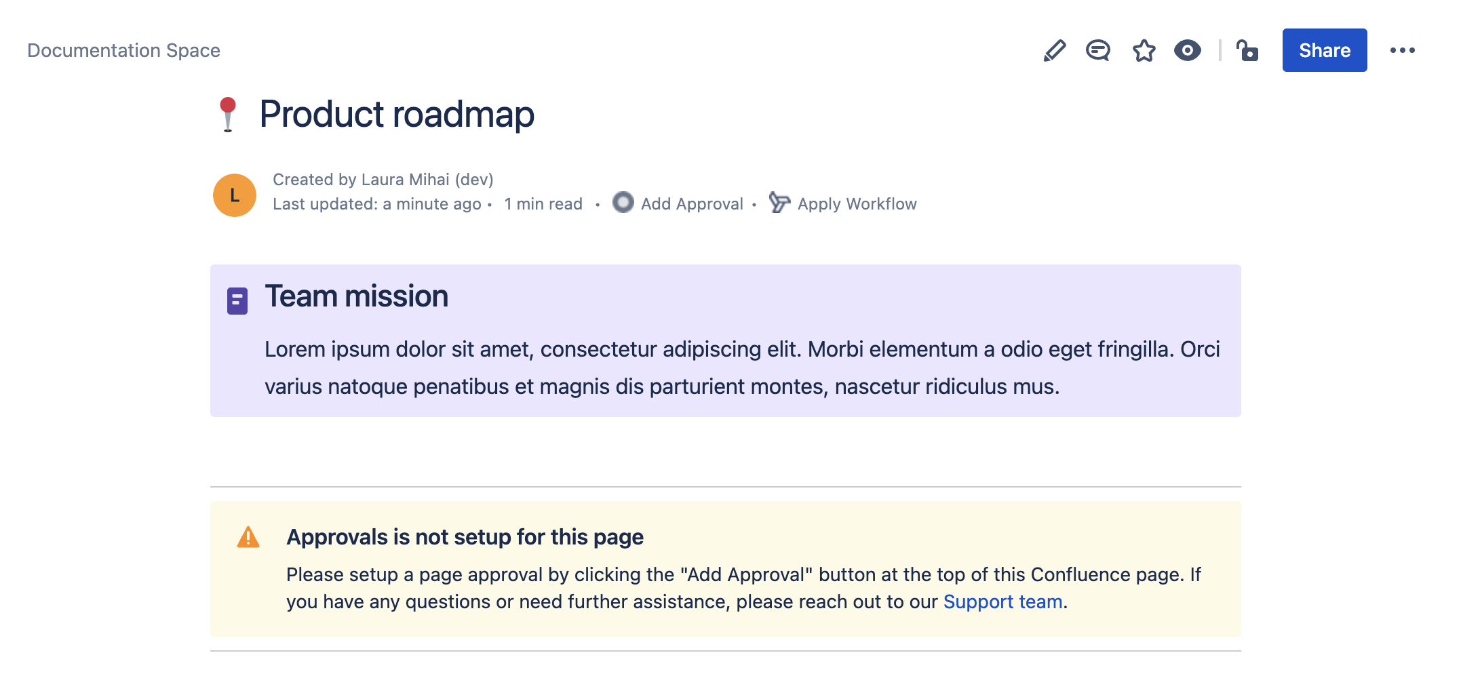Go to Documentation Space breadcrumb
Image resolution: width=1461 pixels, height=674 pixels.
[123, 51]
